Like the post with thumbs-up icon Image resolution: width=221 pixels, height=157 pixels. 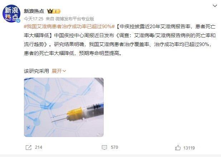coord(178,148)
